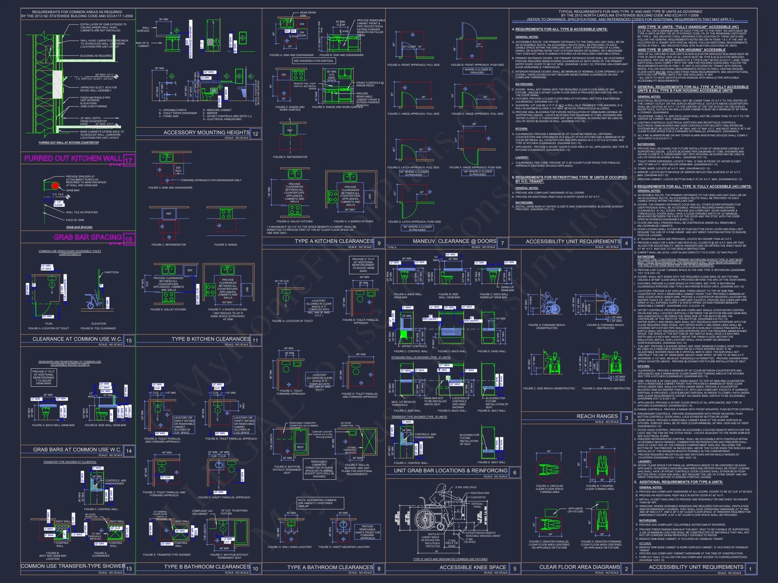Click UNIT GRAB BAR LOCATIONS & REINFORCING title
The height and width of the screenshot is (583, 778).
(x=450, y=471)
